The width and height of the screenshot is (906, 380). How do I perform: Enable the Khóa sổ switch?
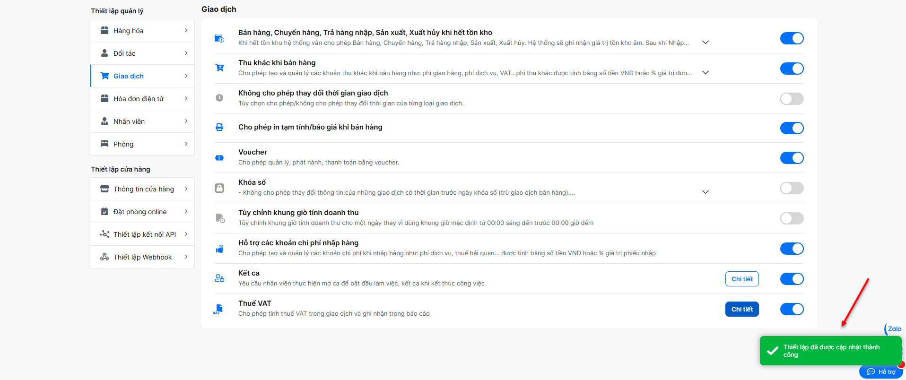coord(792,188)
